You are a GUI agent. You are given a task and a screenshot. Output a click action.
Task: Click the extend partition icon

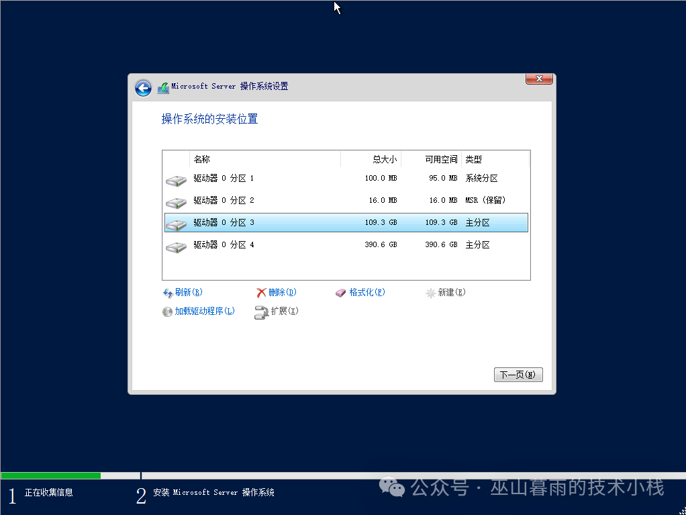[x=261, y=312]
